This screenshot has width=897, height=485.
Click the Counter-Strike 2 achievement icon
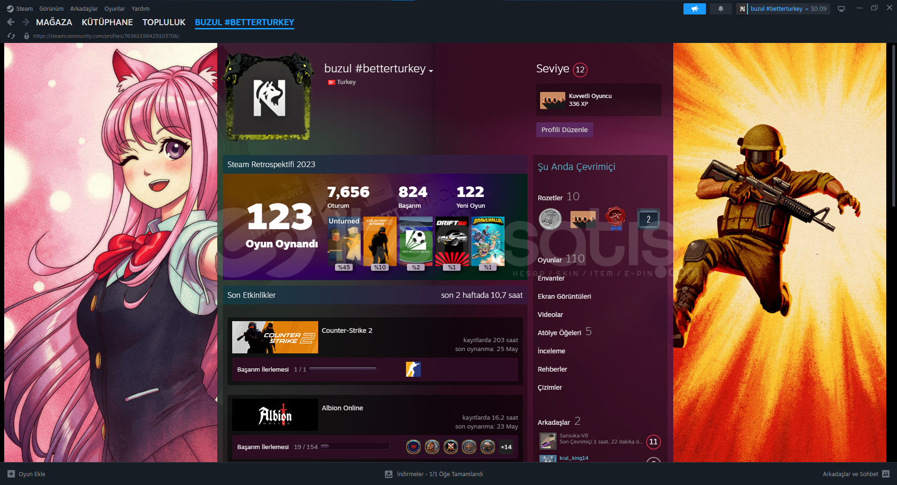(413, 369)
